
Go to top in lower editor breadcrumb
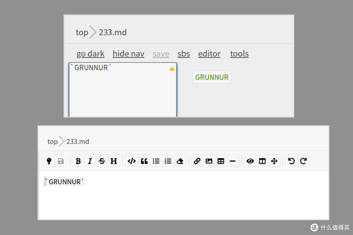(x=52, y=142)
